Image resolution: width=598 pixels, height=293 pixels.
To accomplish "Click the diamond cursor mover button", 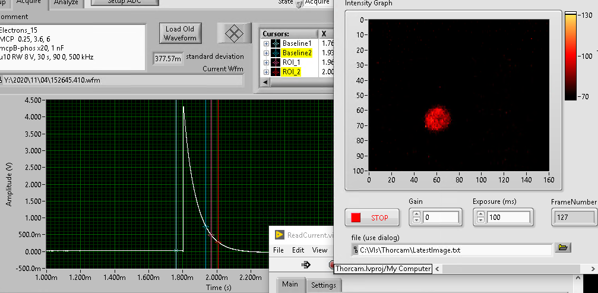I will 235,32.
